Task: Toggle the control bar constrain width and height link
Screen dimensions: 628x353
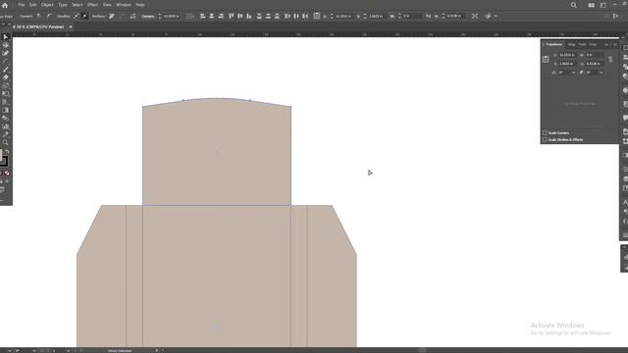Action: [x=428, y=16]
